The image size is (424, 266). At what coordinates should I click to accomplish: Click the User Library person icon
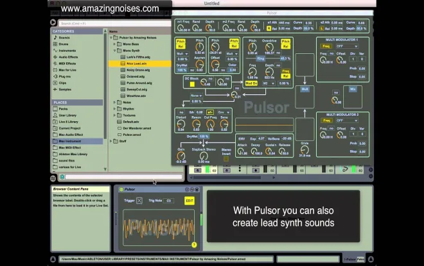click(x=55, y=115)
